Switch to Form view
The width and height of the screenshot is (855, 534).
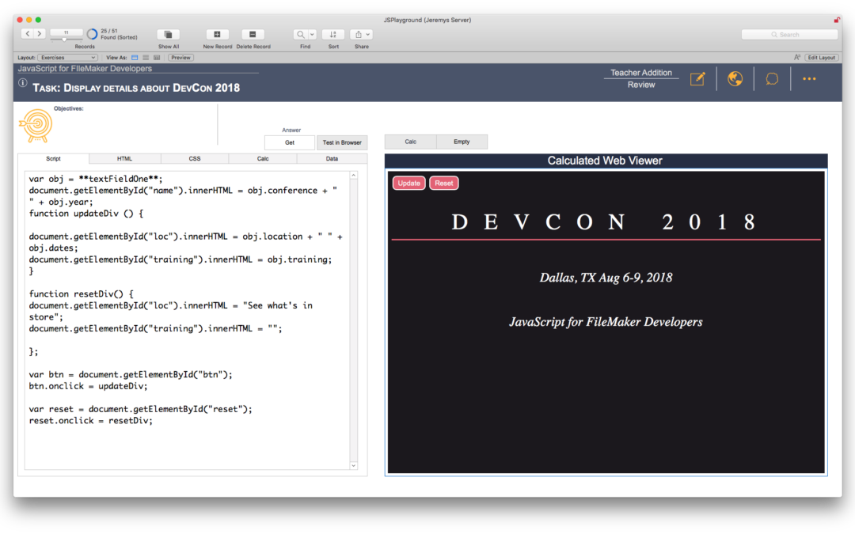[x=135, y=57]
